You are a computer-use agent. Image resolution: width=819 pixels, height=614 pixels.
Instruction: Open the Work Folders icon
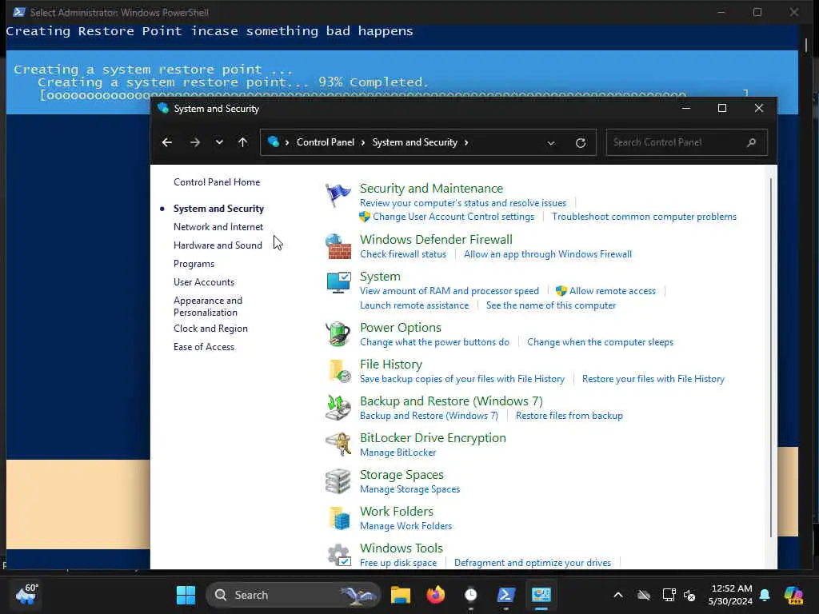pyautogui.click(x=338, y=518)
